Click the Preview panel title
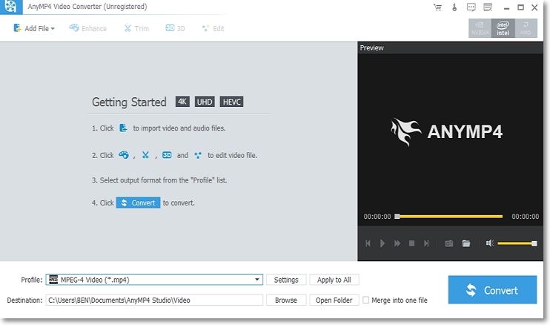550x325 pixels. click(372, 47)
